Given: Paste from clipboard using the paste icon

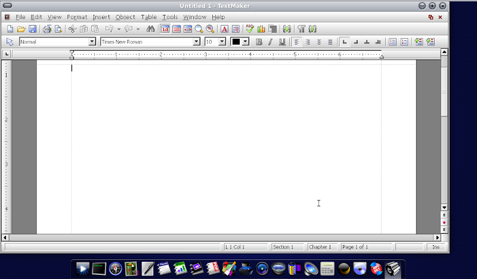Looking at the screenshot, I should [95, 29].
